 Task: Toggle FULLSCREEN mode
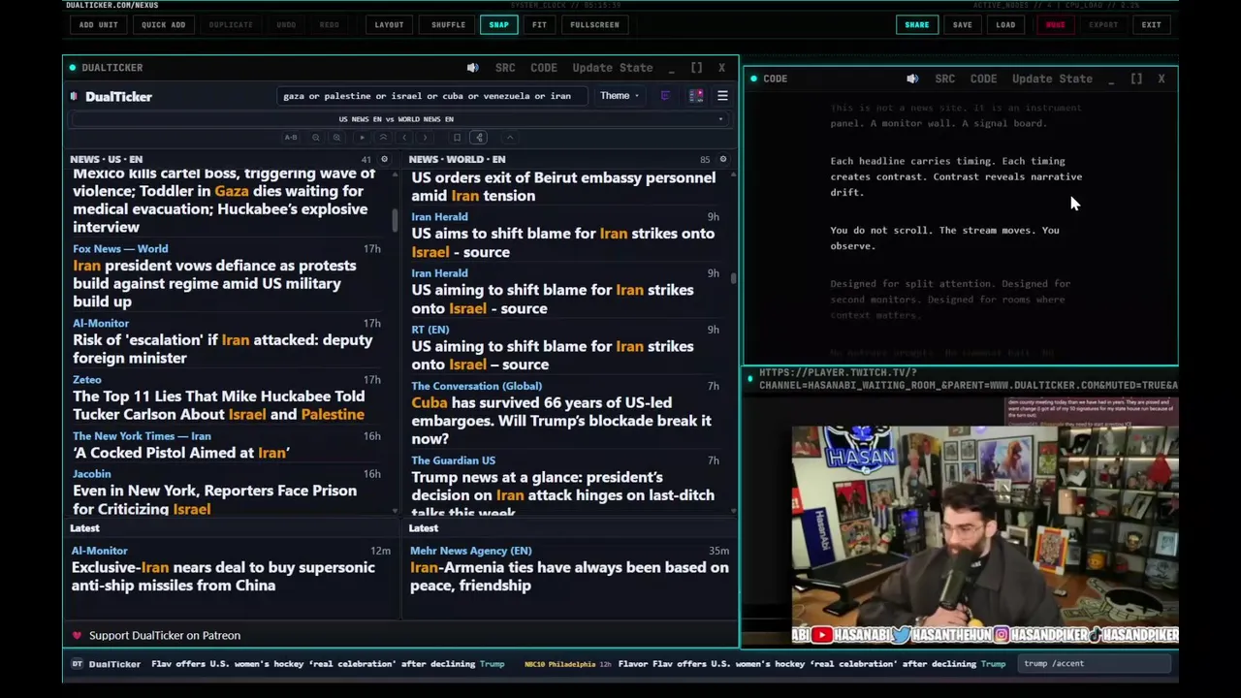click(x=594, y=24)
